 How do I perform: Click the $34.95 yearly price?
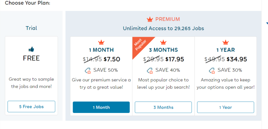(x=237, y=59)
